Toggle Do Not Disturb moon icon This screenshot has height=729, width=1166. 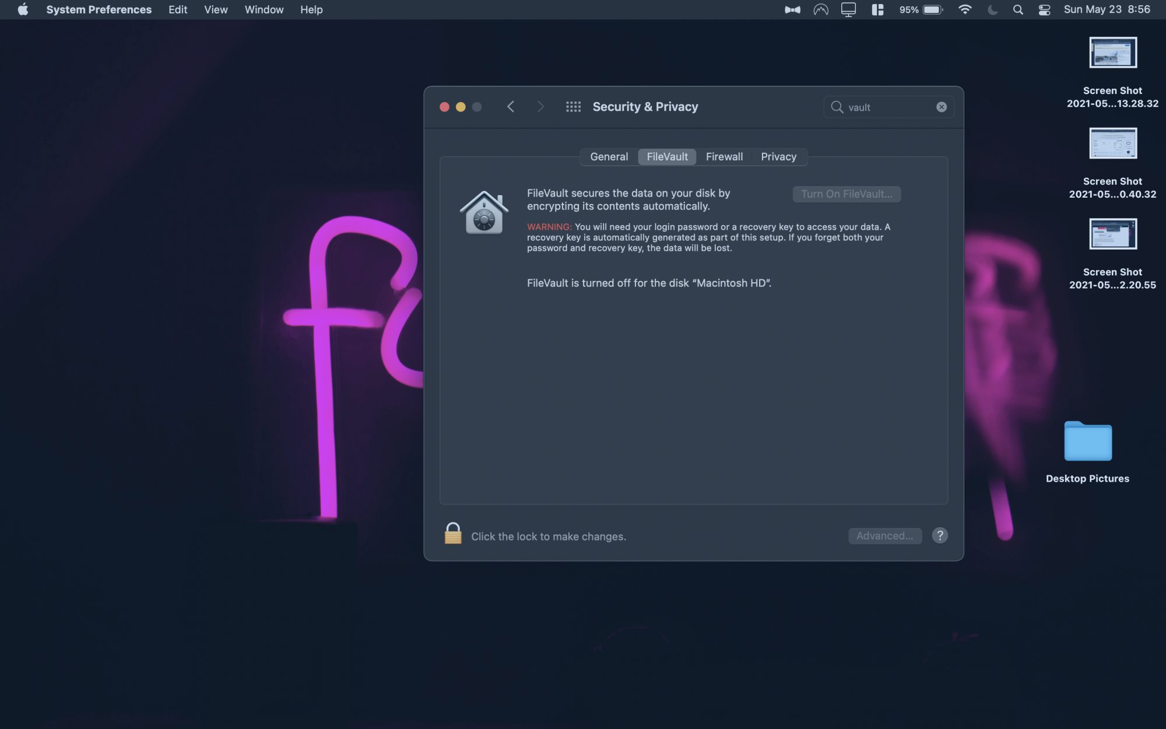(x=992, y=10)
